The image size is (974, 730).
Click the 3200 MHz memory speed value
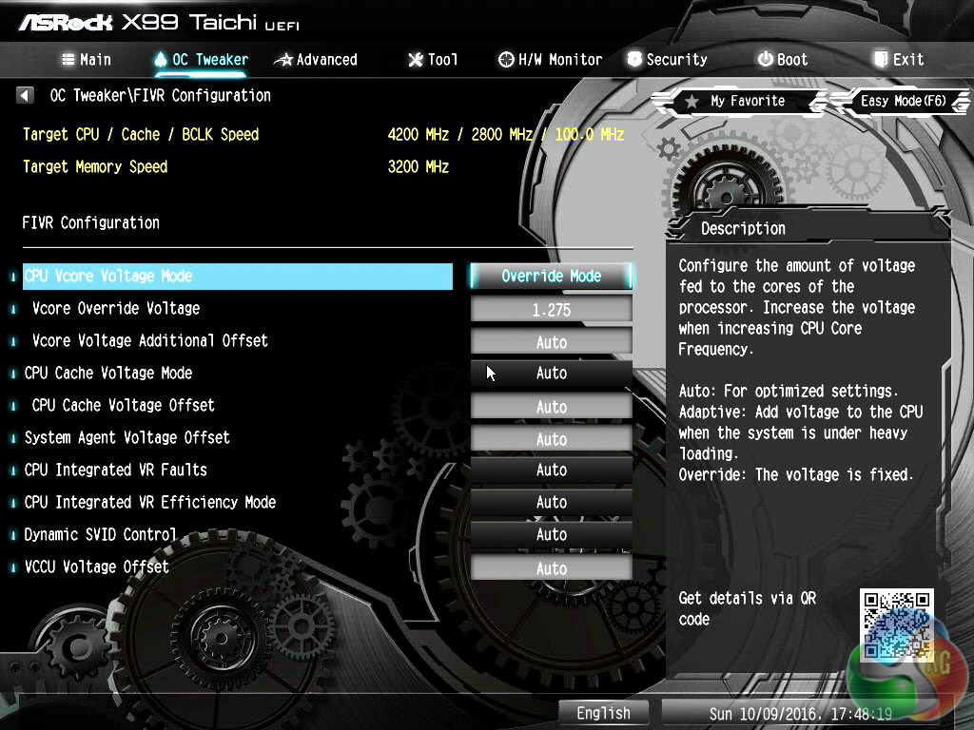coord(419,167)
